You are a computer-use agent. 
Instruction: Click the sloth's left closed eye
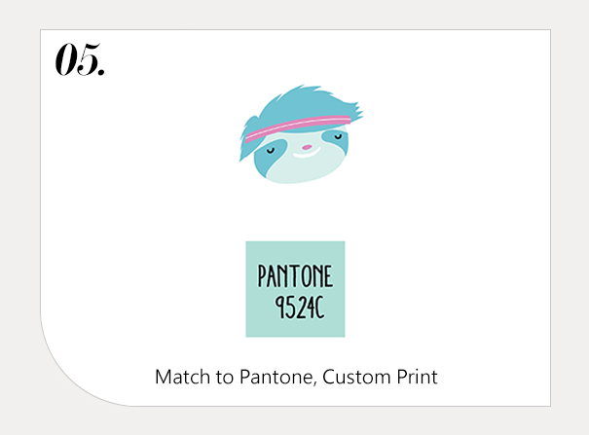pos(271,151)
